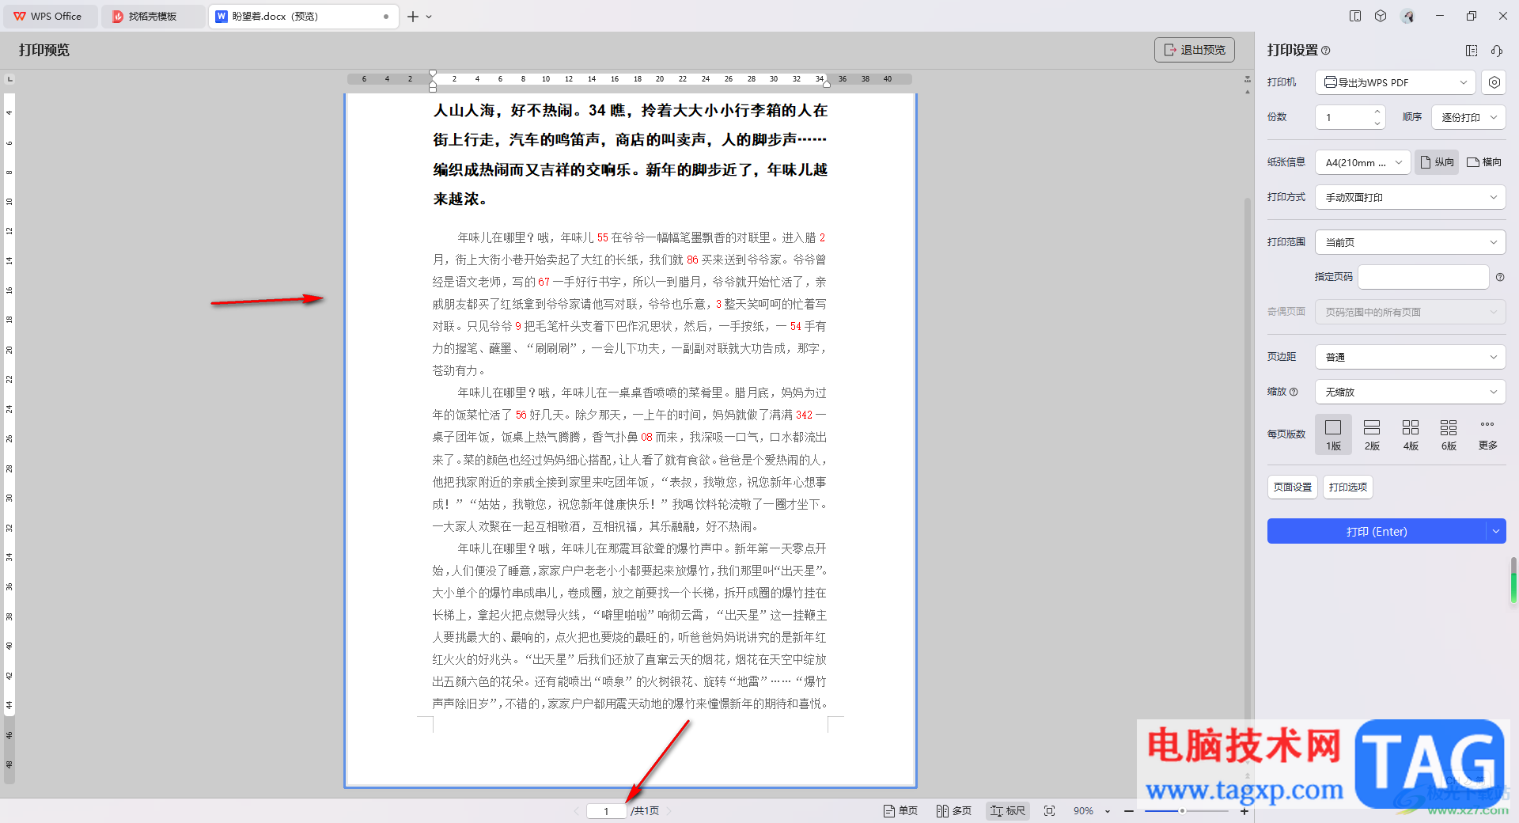Open the page margins 普通 dropdown
The image size is (1519, 823).
pos(1411,357)
